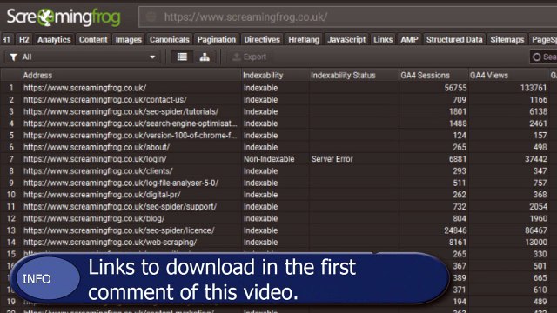Click the 8161 sessions value
The image size is (557, 313).
pos(458,243)
